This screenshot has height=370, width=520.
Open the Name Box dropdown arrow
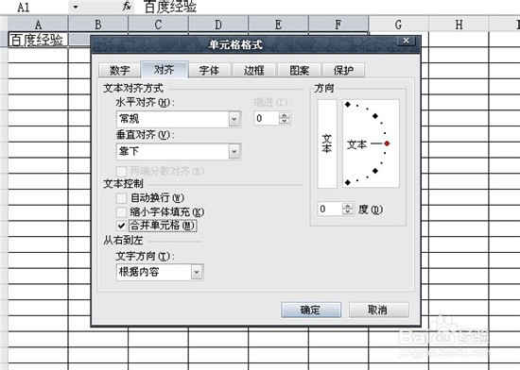76,7
